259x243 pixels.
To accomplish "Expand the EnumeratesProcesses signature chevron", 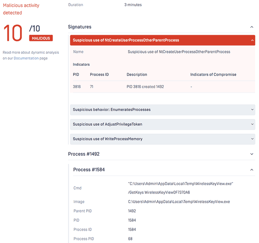I will pos(252,109).
